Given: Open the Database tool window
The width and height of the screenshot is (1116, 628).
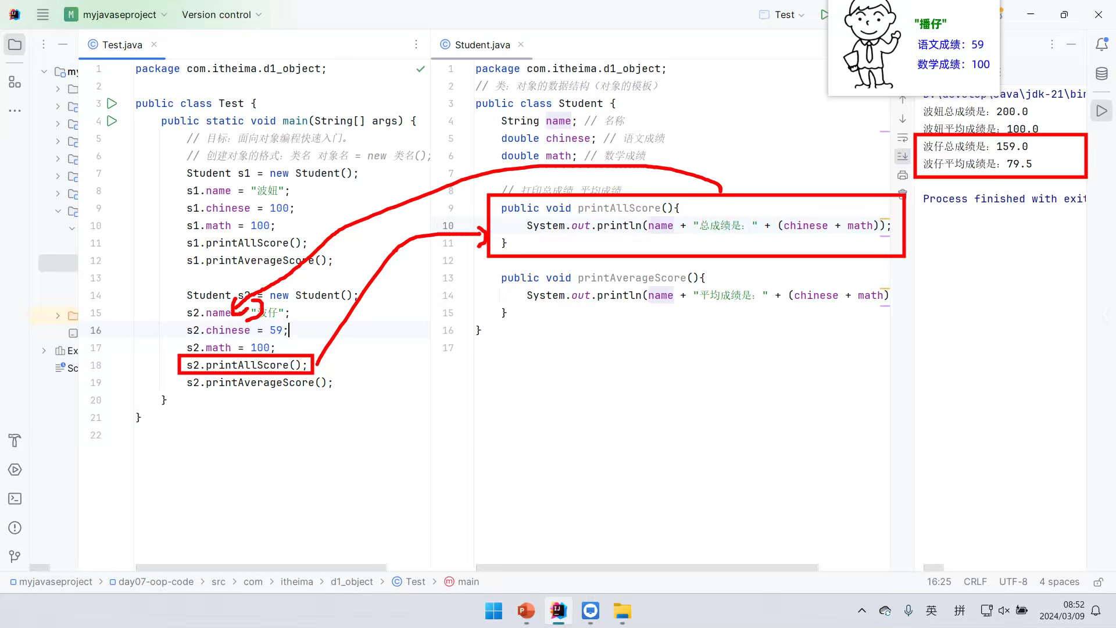Looking at the screenshot, I should click(1101, 74).
